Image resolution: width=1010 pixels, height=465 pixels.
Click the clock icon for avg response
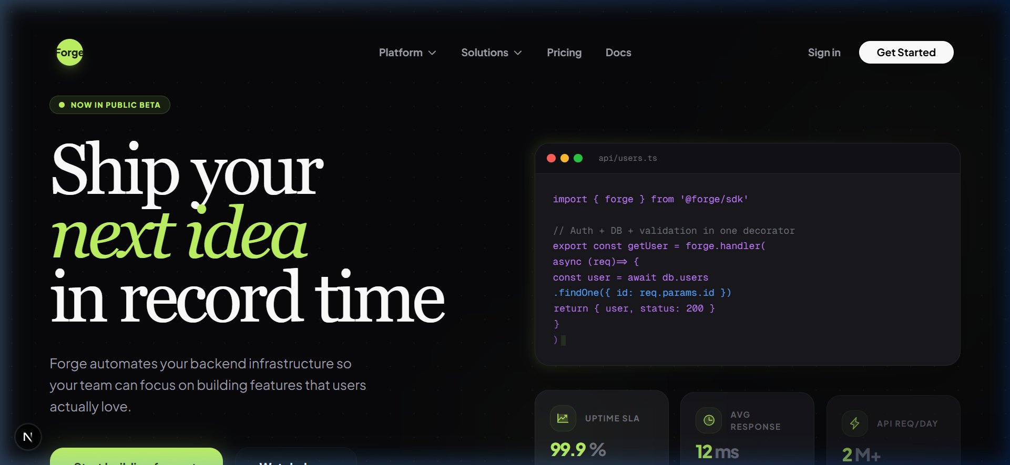point(709,420)
